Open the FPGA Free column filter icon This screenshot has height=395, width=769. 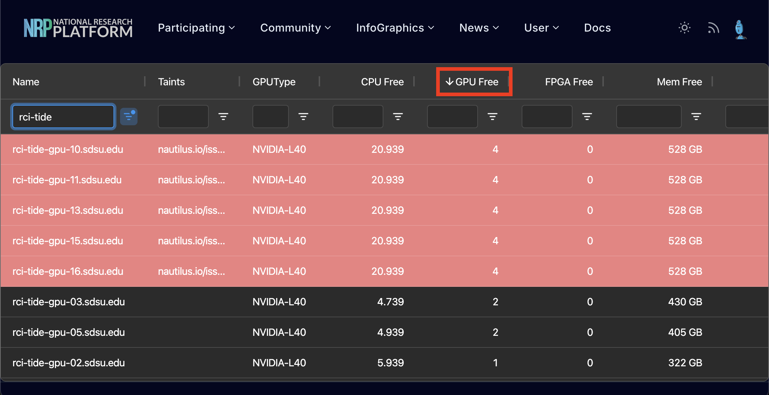(587, 117)
